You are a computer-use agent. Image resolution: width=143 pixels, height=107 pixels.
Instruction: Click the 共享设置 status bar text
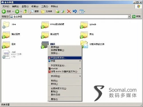tap(5, 105)
